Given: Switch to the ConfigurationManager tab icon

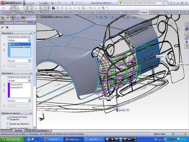Looking at the screenshot, I should pos(13,18).
